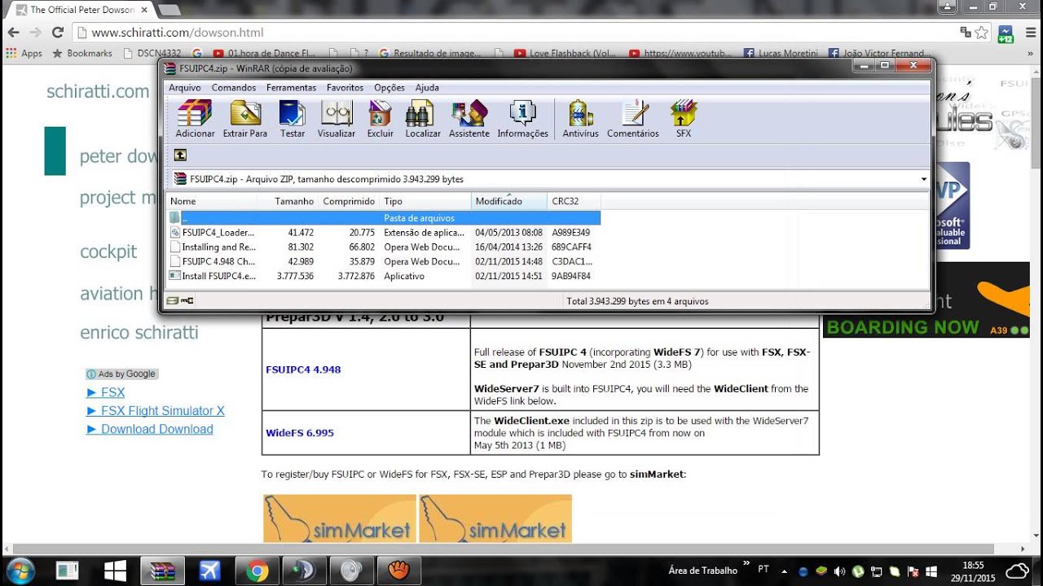Click the Excluir delete icon

pyautogui.click(x=381, y=119)
